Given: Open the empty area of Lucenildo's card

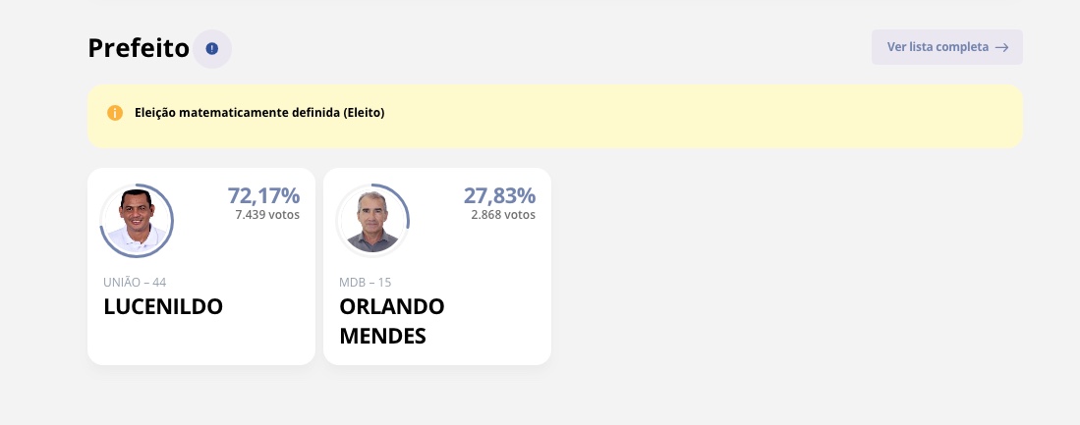Looking at the screenshot, I should [200, 343].
